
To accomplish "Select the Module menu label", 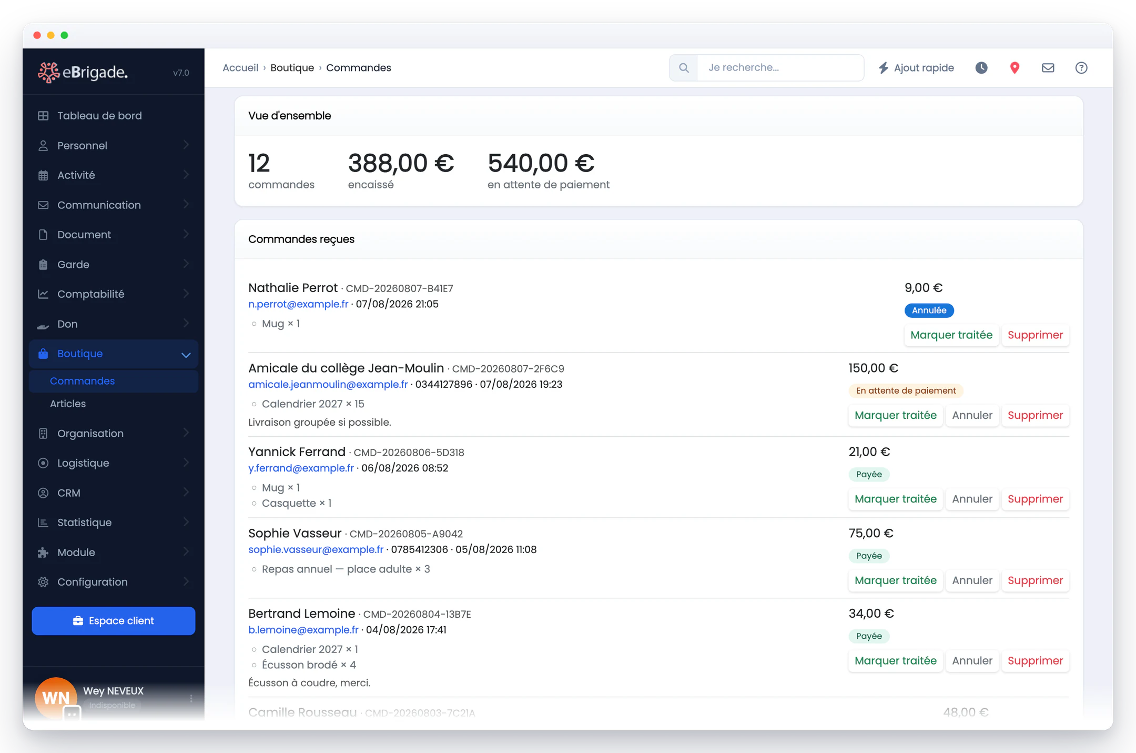I will pos(76,553).
